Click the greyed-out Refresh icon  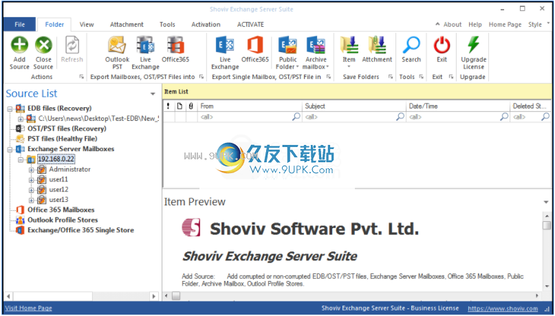(72, 45)
